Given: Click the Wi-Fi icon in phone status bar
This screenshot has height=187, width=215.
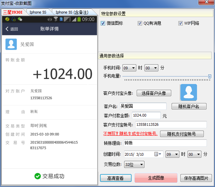Looking at the screenshot, I should click(56, 19).
